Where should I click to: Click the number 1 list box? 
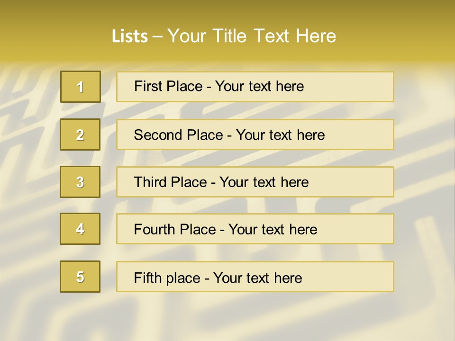tap(80, 87)
